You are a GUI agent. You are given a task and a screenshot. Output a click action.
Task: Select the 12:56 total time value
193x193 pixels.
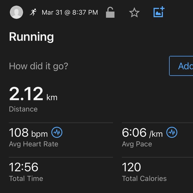23,167
